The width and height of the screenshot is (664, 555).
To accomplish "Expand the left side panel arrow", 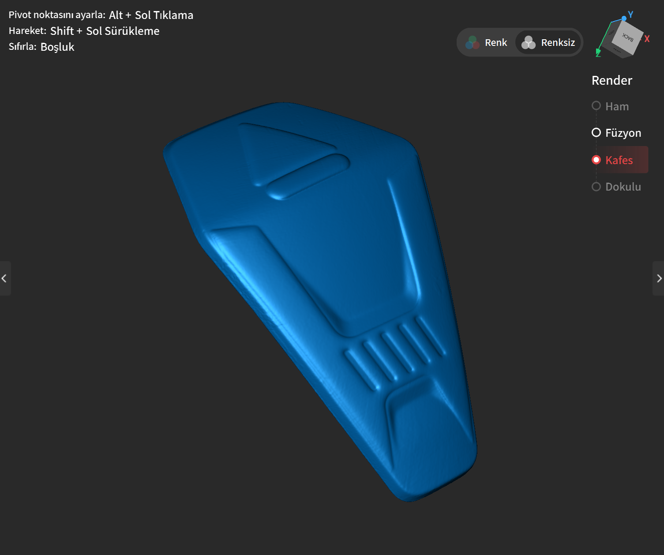I will click(5, 278).
